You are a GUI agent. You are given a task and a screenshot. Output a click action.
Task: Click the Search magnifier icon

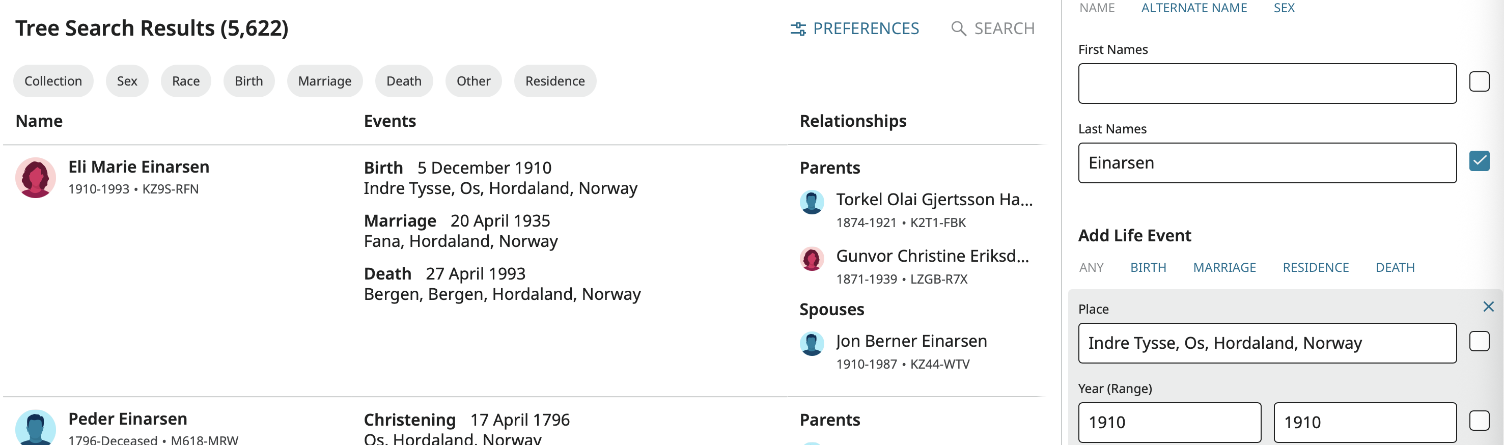tap(958, 29)
